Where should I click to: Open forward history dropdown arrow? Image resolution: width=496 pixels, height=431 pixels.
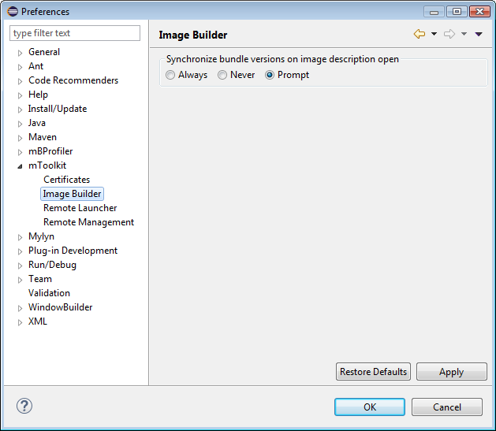click(464, 34)
